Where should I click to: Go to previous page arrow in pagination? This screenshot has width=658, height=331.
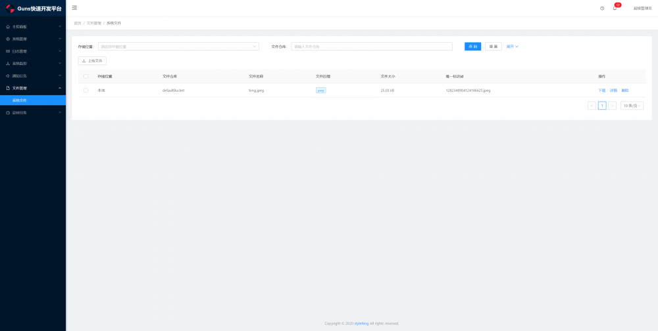[592, 106]
